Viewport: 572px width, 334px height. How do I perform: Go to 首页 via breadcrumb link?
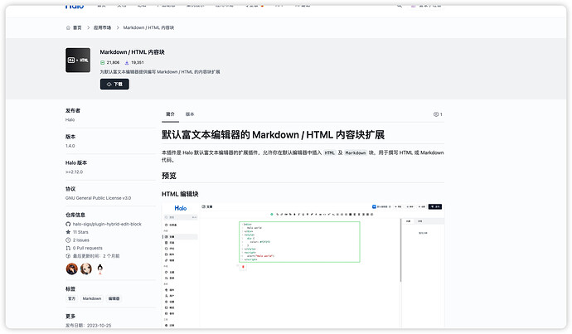pyautogui.click(x=77, y=27)
